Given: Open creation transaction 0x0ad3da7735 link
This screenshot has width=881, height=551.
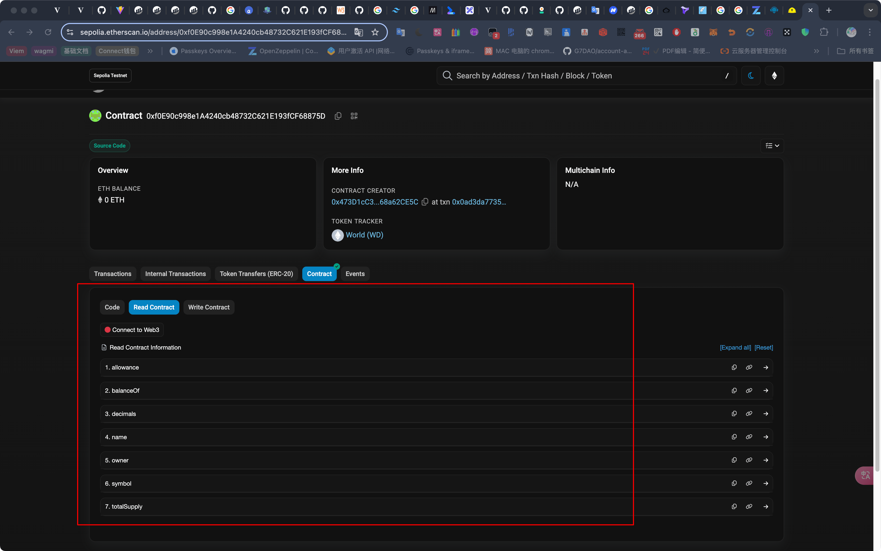Looking at the screenshot, I should point(479,202).
